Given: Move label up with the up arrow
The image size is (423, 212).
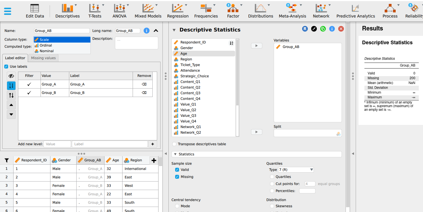Looking at the screenshot, I should 11,105.
